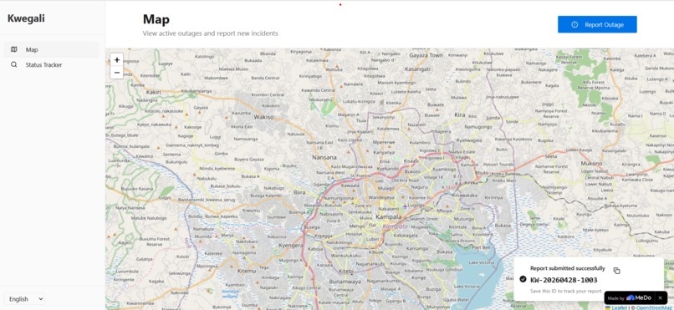Click the report ID KW-20260428-1003
The width and height of the screenshot is (674, 310).
click(564, 280)
